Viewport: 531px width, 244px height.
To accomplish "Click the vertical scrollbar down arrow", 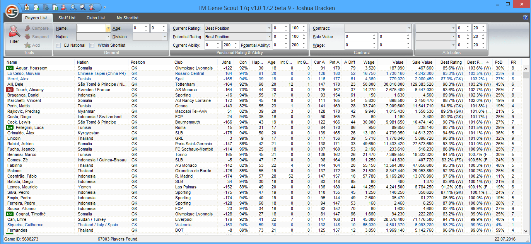I will coord(525,231).
